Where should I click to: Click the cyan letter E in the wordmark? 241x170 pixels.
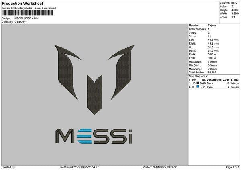pyautogui.click(x=84, y=136)
